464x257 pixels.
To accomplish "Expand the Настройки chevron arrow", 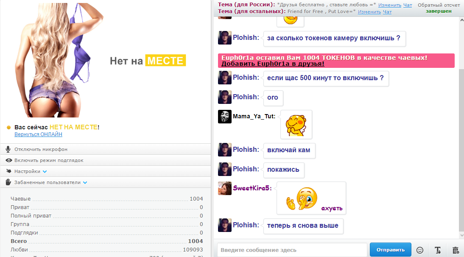I will click(45, 171).
